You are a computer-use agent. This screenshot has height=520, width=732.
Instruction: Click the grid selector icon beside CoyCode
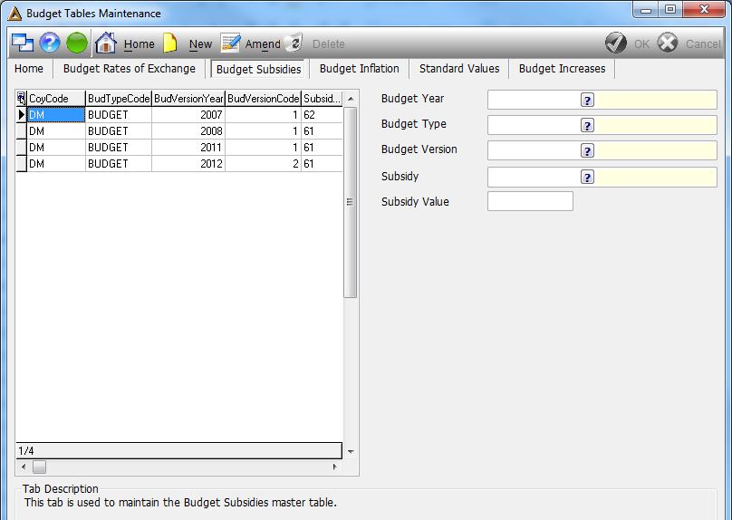click(x=22, y=98)
